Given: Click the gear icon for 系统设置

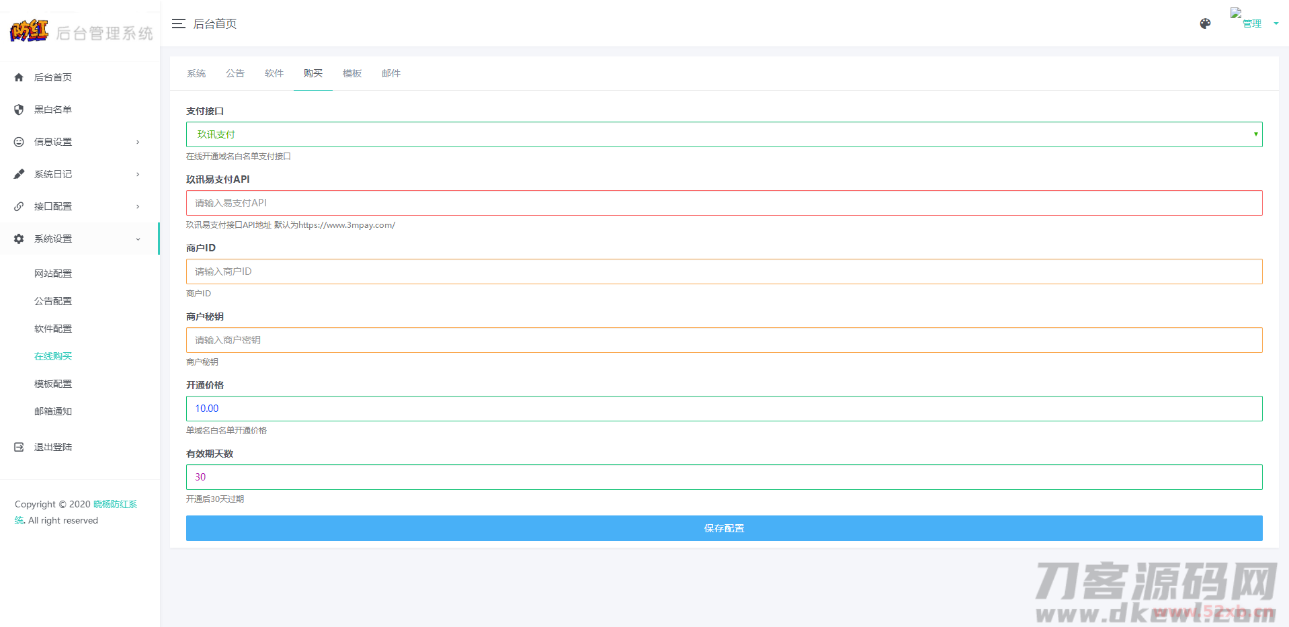Looking at the screenshot, I should tap(19, 239).
